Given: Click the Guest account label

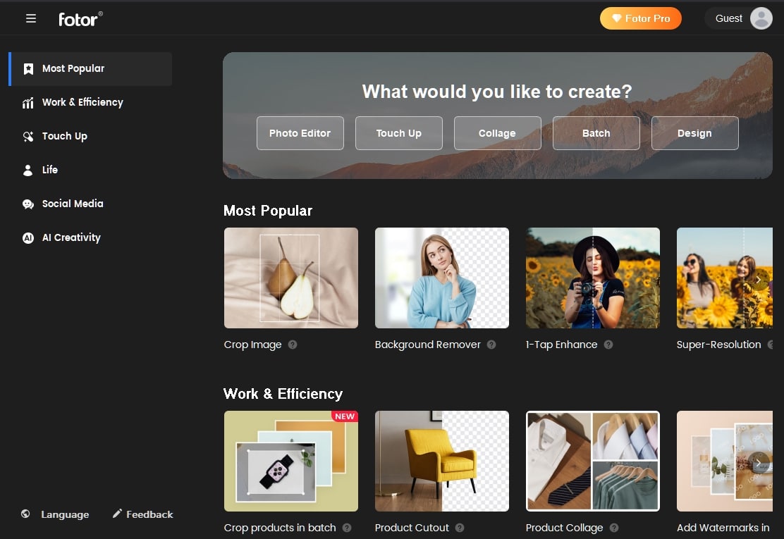Looking at the screenshot, I should tap(728, 18).
